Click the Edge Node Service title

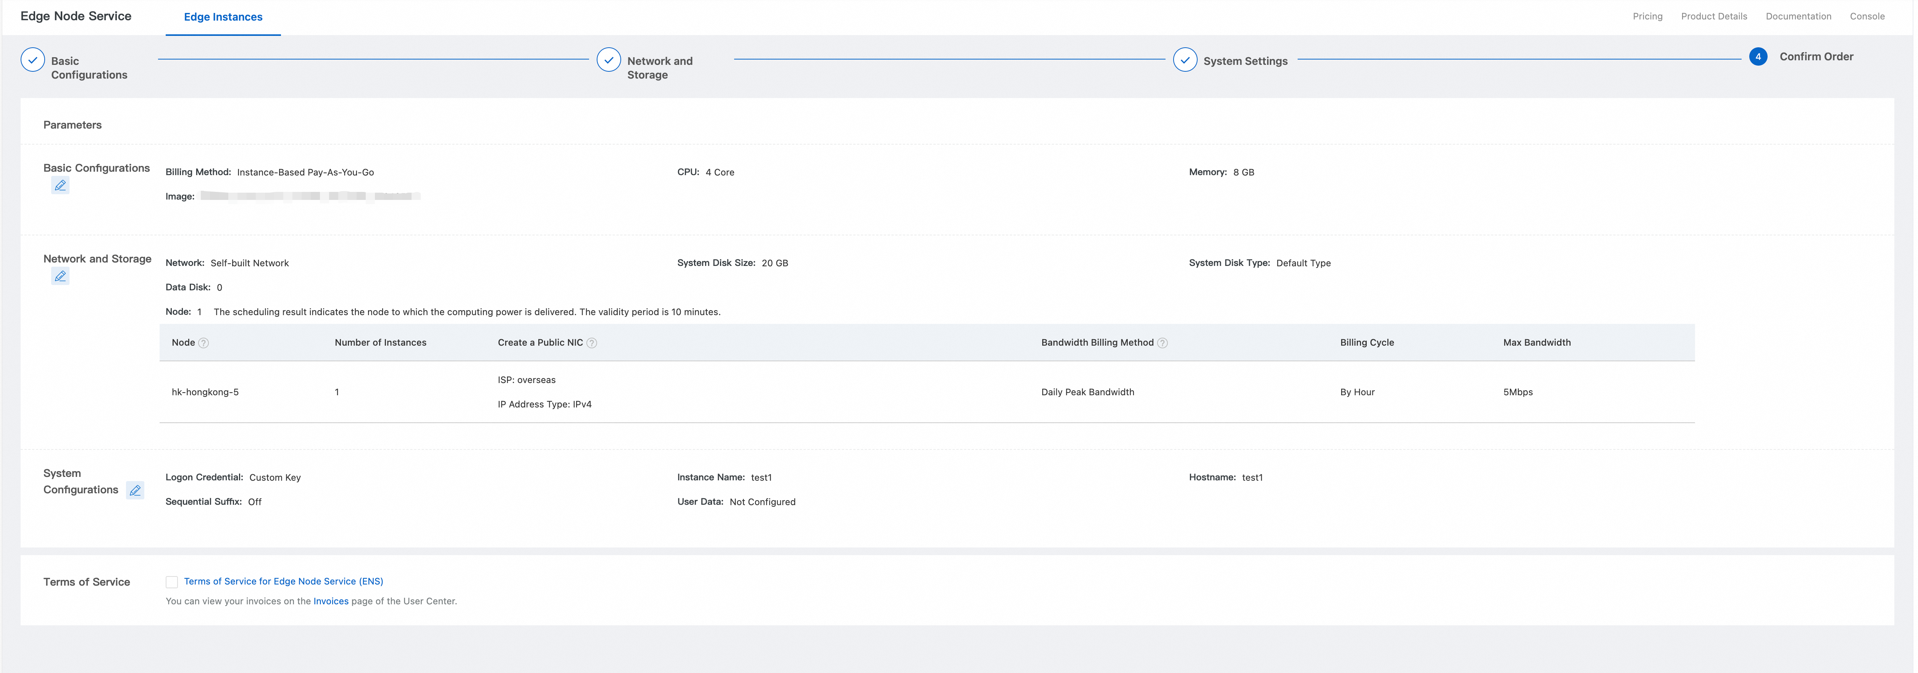76,16
